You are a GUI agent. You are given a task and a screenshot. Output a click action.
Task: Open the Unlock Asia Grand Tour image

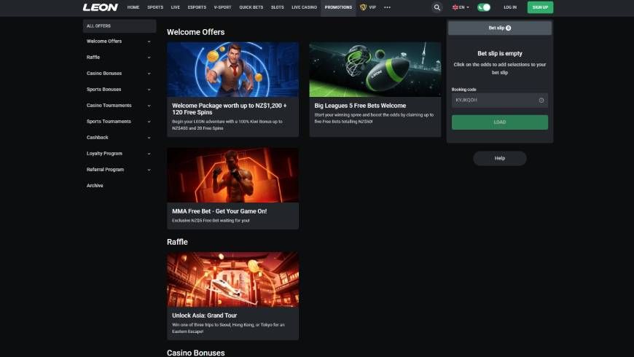(x=233, y=280)
